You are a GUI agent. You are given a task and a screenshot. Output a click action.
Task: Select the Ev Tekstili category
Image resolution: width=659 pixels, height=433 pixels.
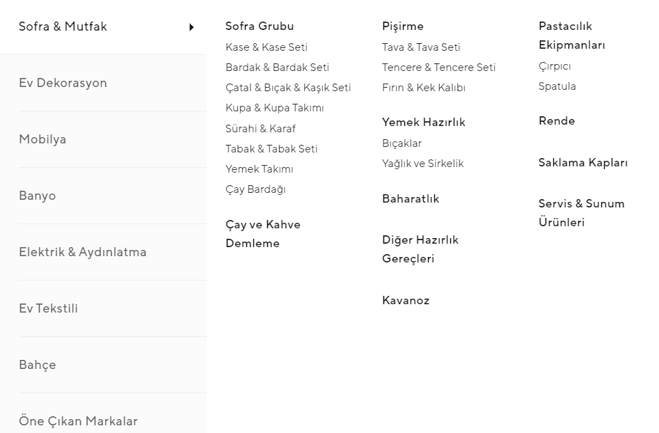pos(48,308)
